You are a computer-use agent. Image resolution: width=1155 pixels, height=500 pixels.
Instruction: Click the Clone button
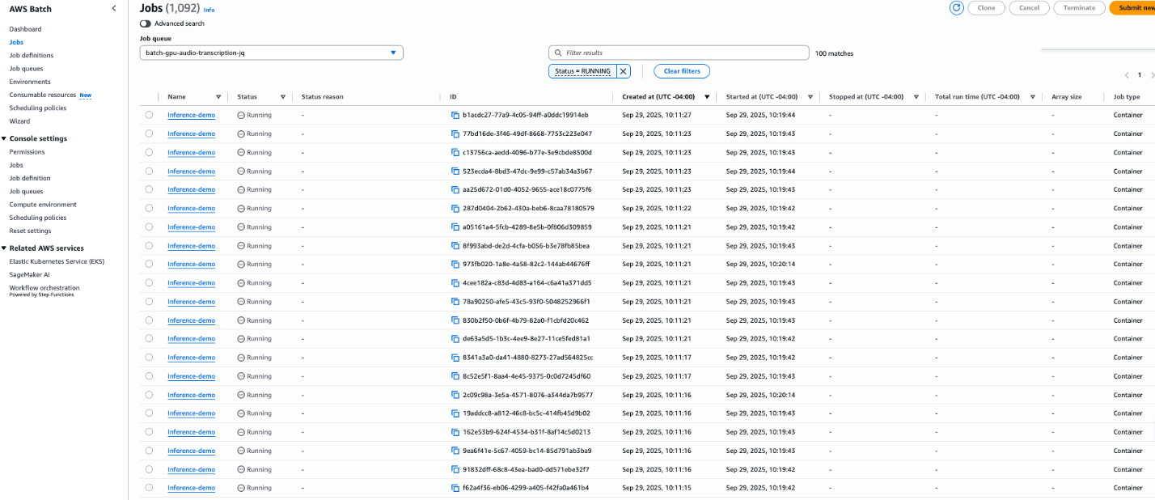[x=986, y=8]
